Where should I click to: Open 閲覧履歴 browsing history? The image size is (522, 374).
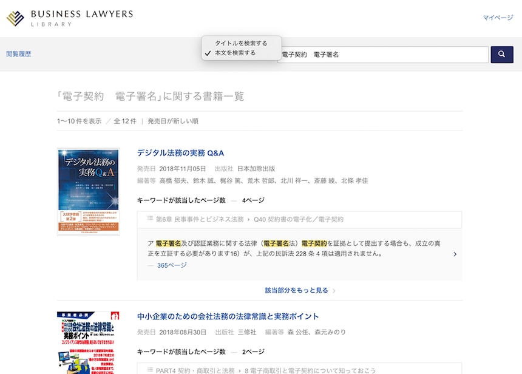point(18,54)
